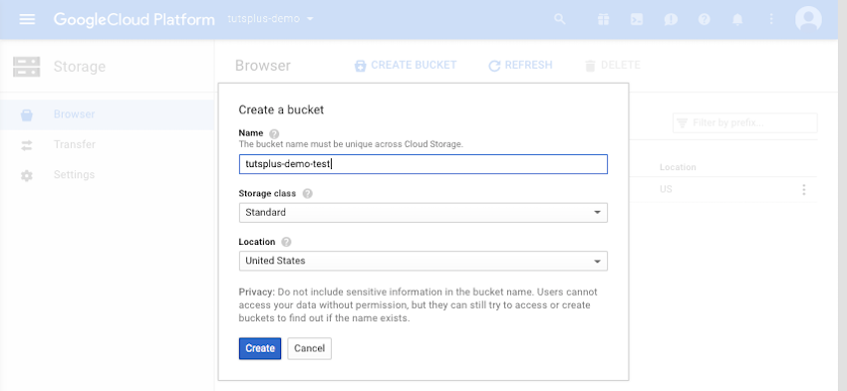
Task: Click the help icon next to Name
Action: click(x=274, y=133)
